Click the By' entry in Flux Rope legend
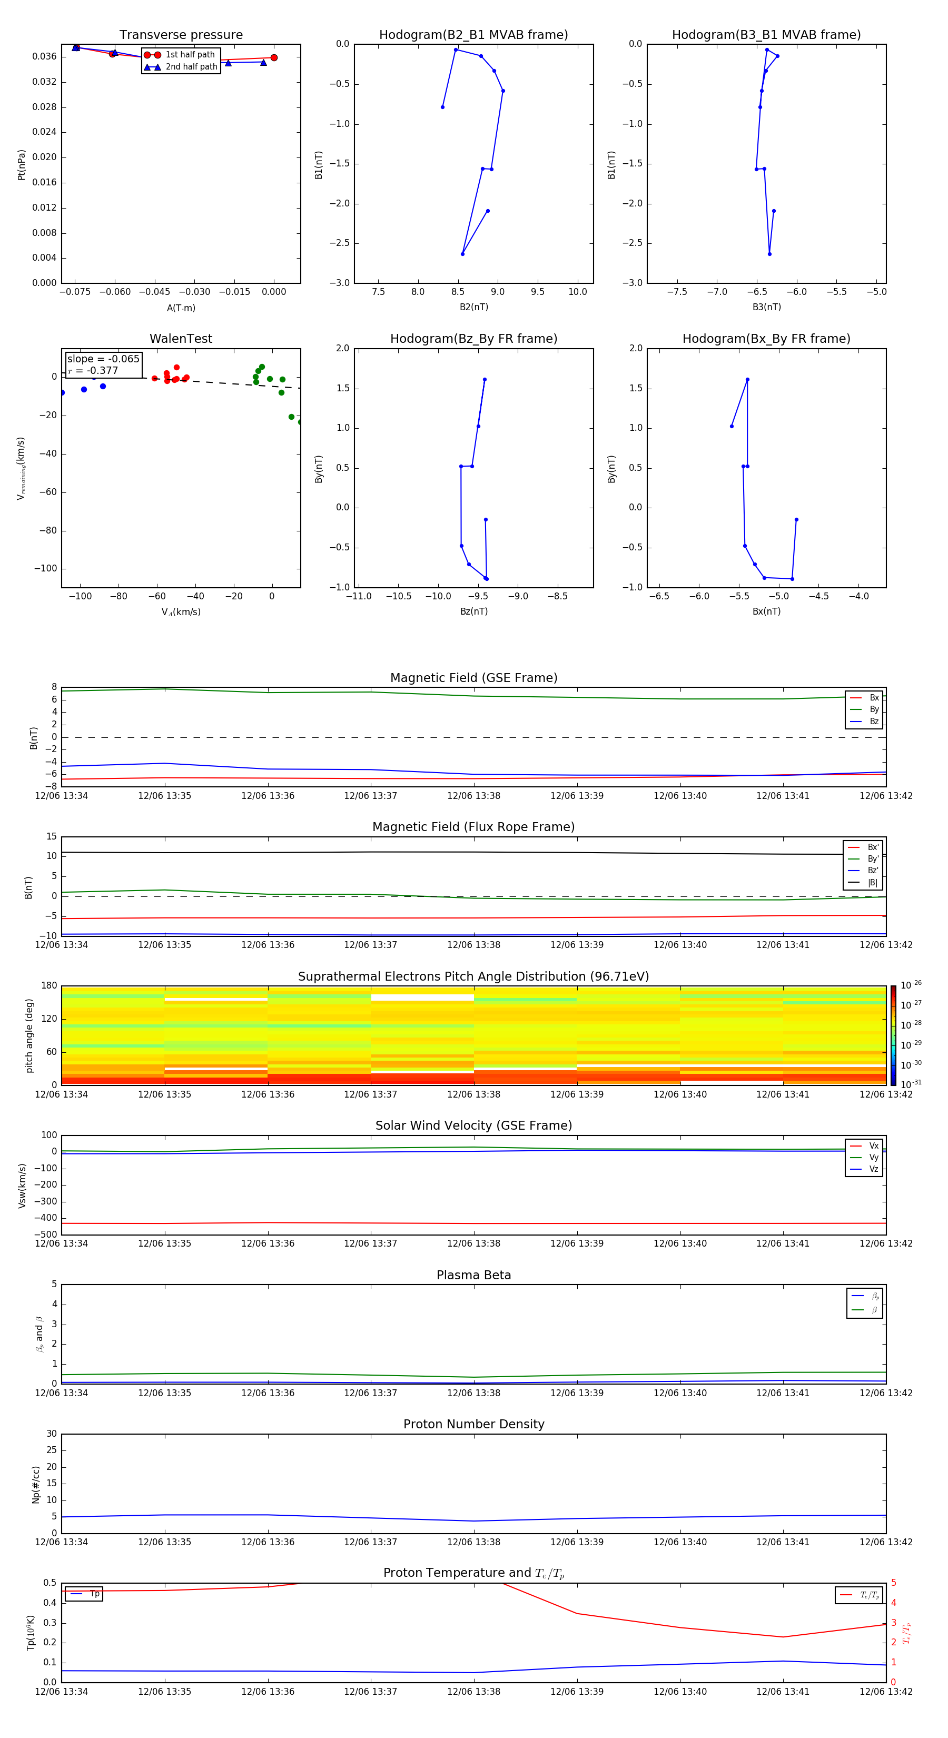The image size is (948, 1738). (863, 859)
